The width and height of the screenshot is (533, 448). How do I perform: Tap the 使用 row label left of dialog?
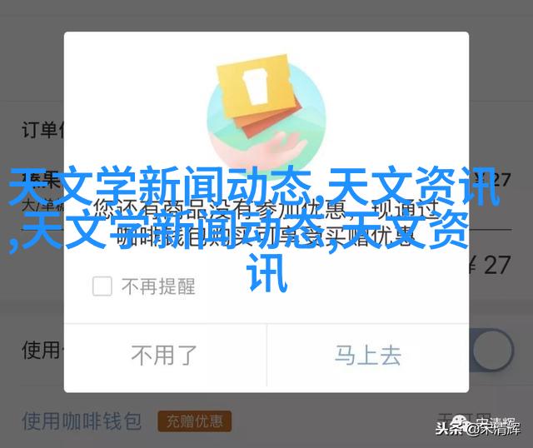(x=42, y=350)
